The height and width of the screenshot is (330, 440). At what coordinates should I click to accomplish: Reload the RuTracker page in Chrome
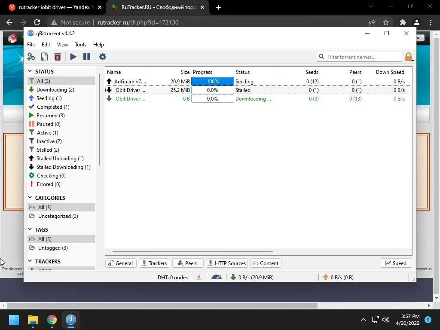tap(37, 22)
